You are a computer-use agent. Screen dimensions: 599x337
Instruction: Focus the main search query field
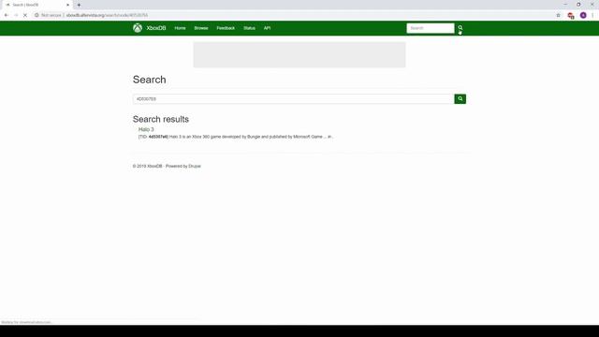(x=293, y=99)
